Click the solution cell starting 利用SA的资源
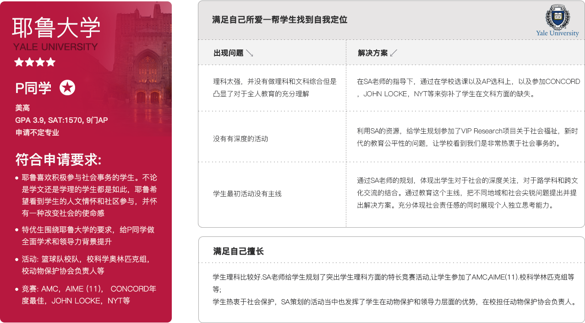This screenshot has width=585, height=323. pos(467,137)
